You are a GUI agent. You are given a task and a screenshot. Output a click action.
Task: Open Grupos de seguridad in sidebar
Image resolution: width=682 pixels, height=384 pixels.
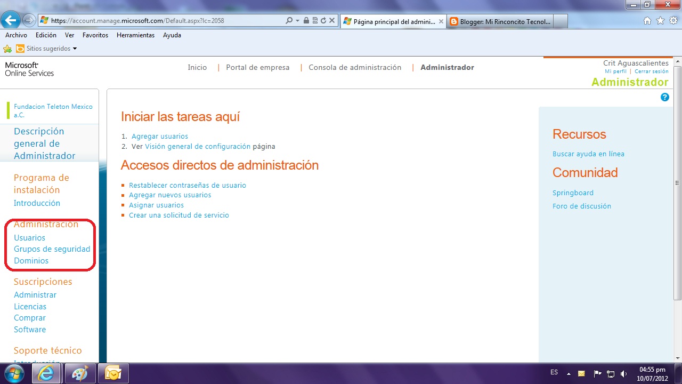[x=52, y=249]
